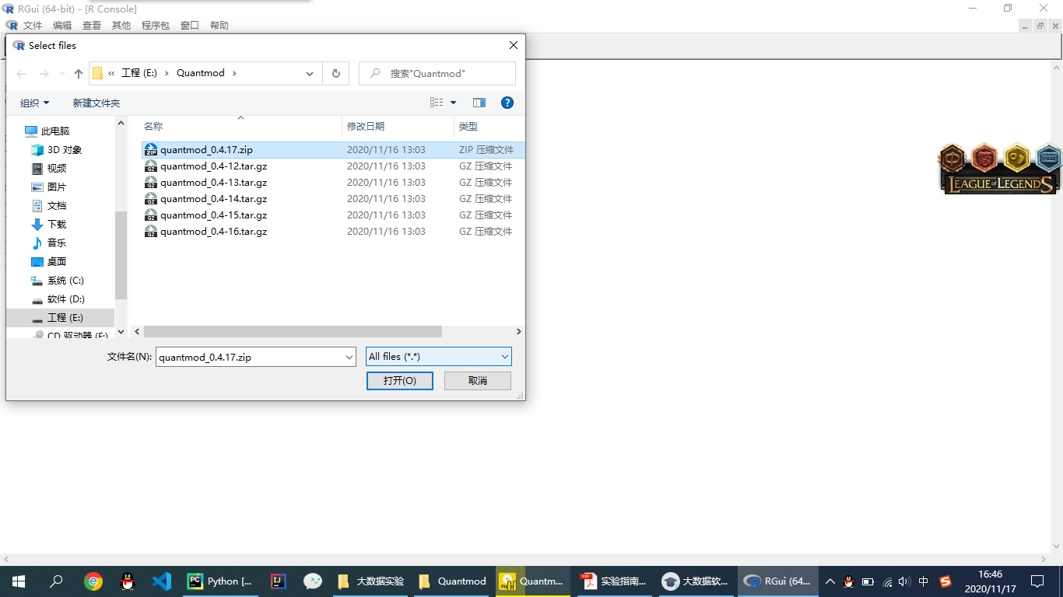The height and width of the screenshot is (597, 1063).
Task: Click the refresh icon beside address bar
Action: (335, 73)
